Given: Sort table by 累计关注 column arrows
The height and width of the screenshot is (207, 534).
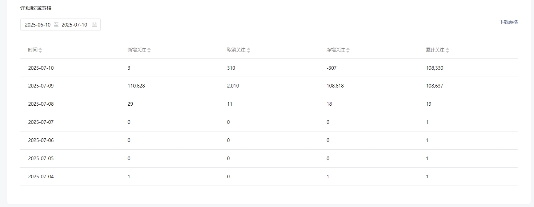Looking at the screenshot, I should [447, 50].
